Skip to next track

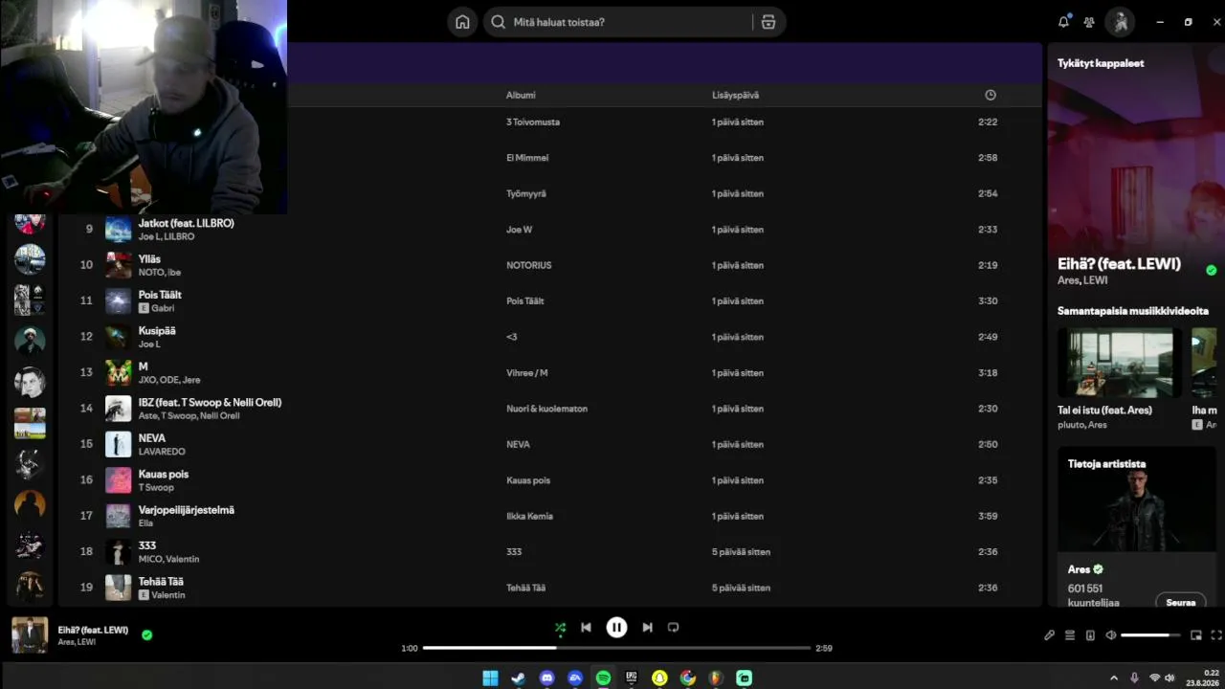647,628
